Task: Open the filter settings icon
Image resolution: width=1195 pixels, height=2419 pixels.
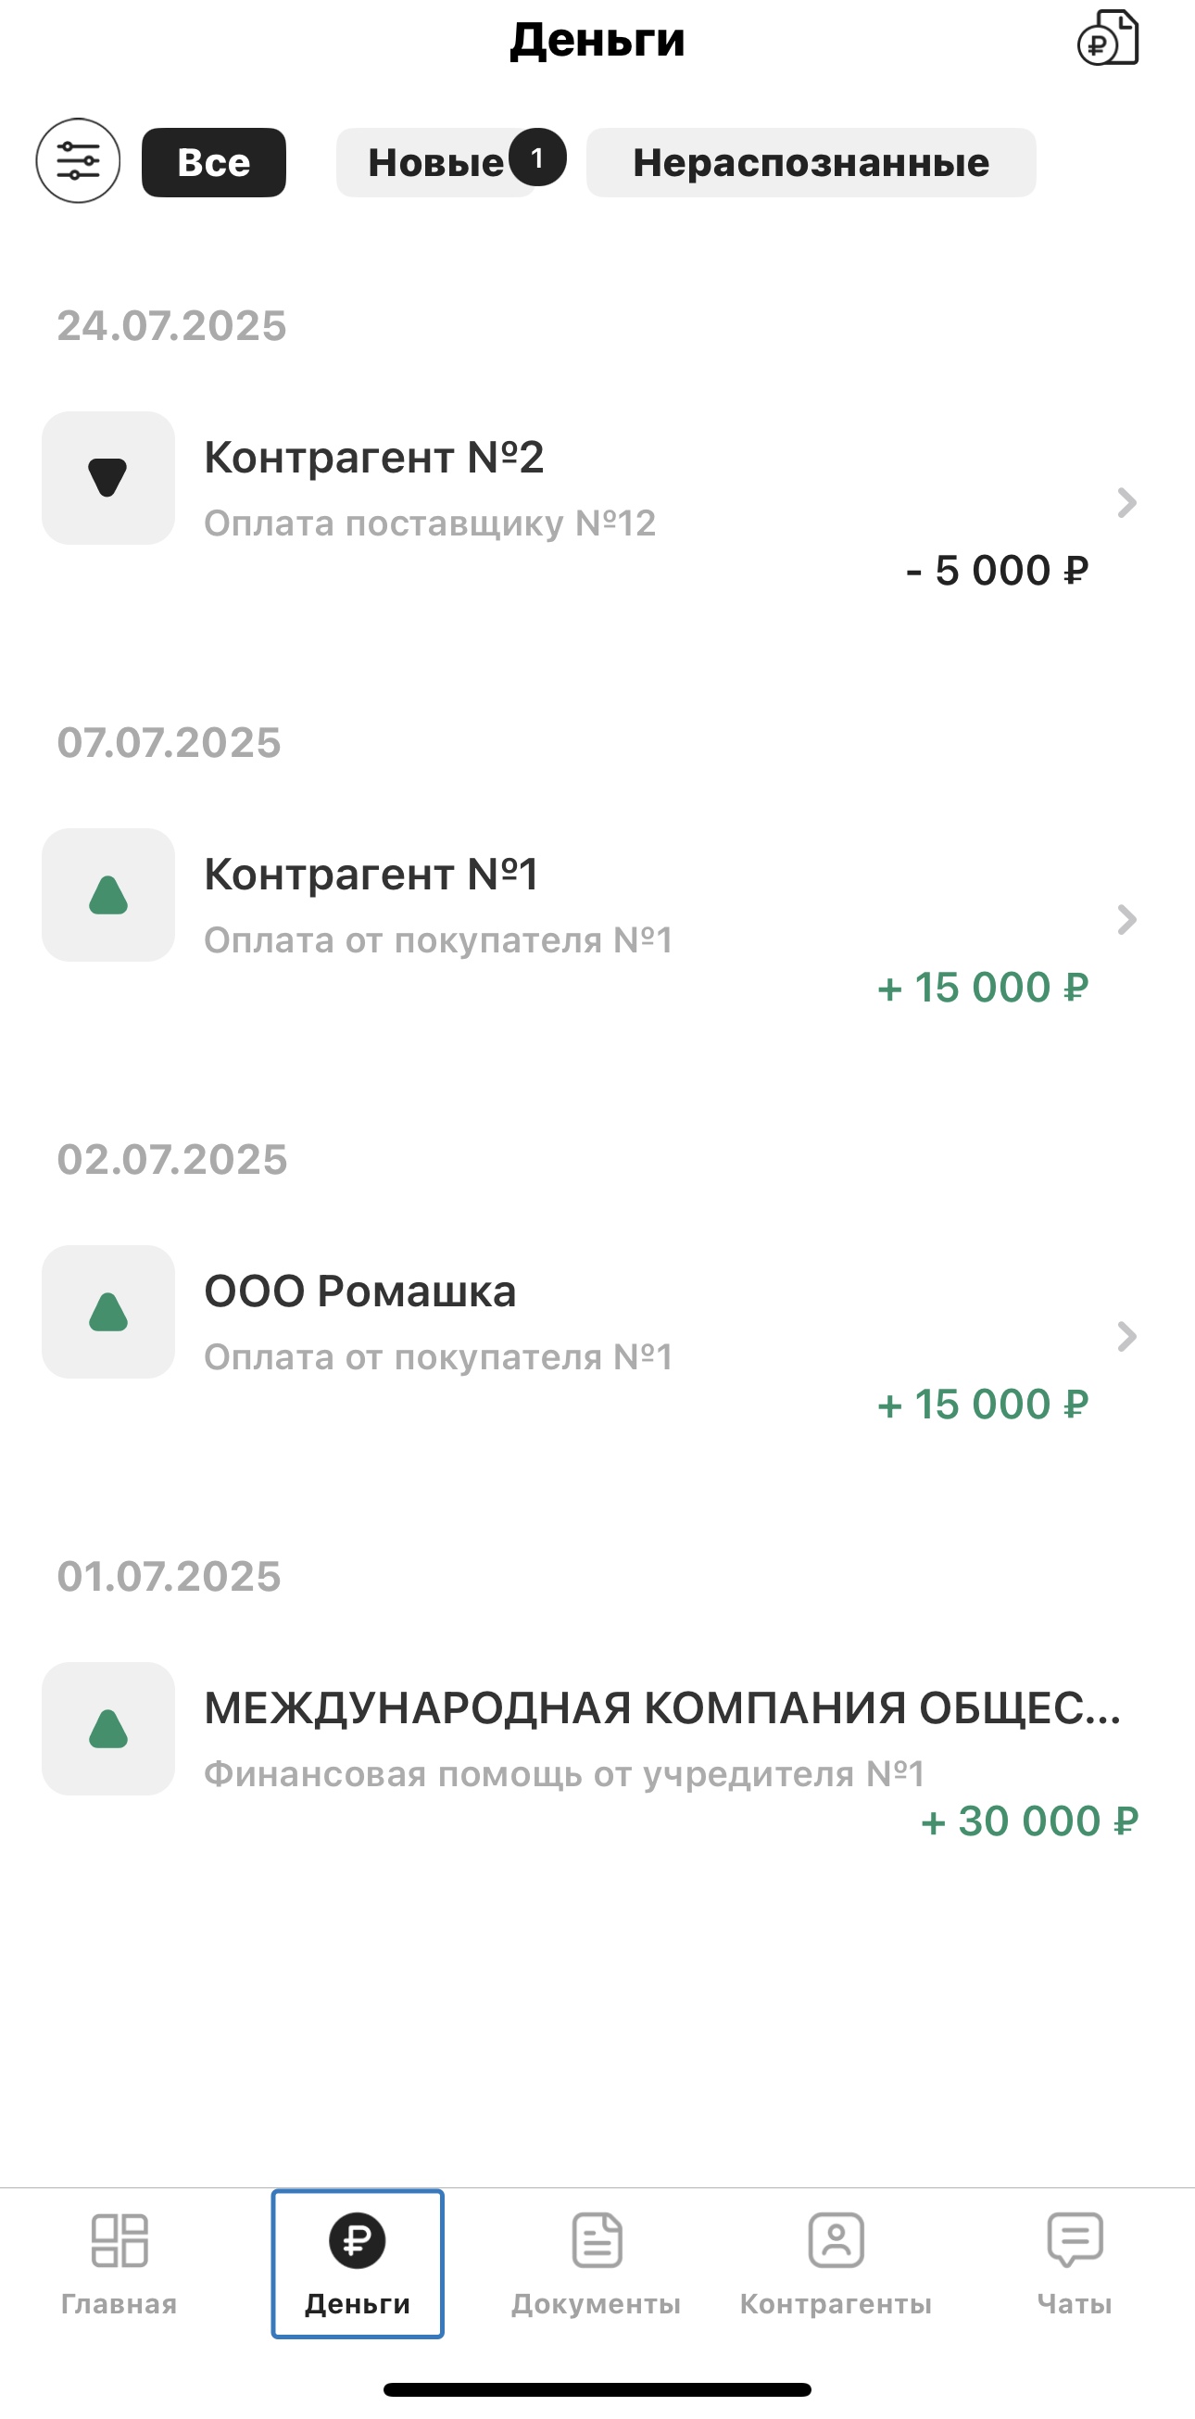Action: pyautogui.click(x=78, y=160)
